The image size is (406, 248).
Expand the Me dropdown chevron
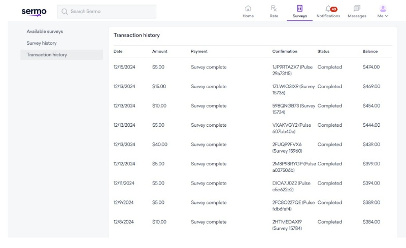pos(387,16)
